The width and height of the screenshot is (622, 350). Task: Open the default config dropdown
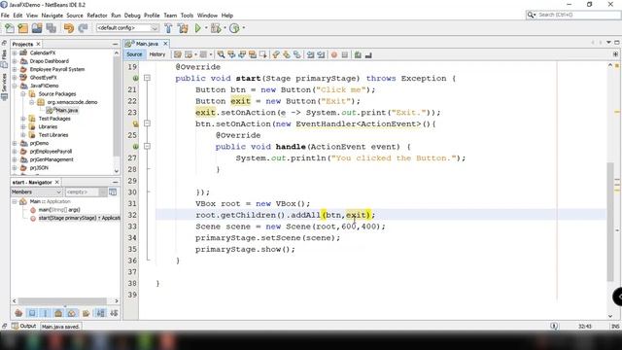click(127, 28)
